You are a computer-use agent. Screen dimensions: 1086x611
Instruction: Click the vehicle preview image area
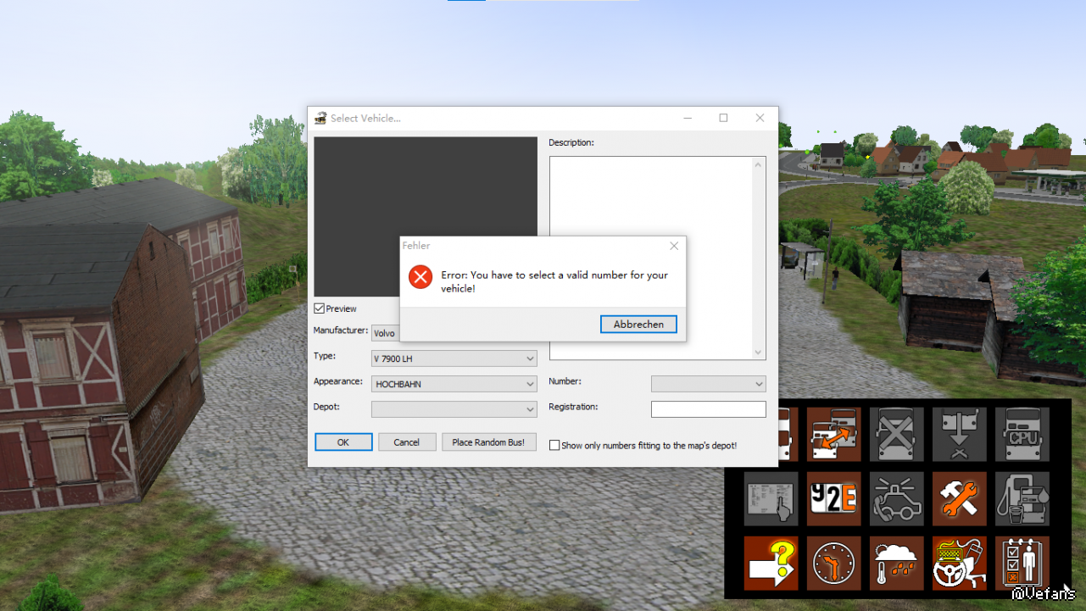pyautogui.click(x=426, y=217)
